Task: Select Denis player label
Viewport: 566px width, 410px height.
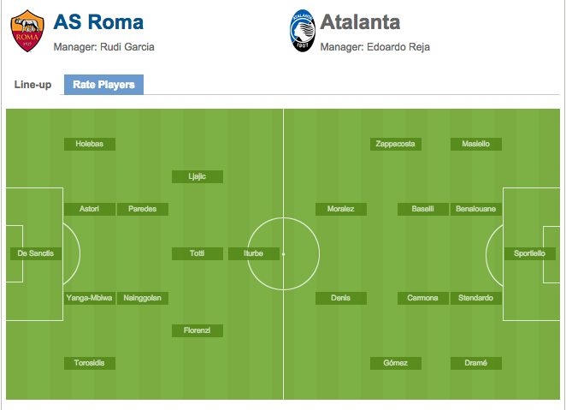Action: (x=341, y=298)
